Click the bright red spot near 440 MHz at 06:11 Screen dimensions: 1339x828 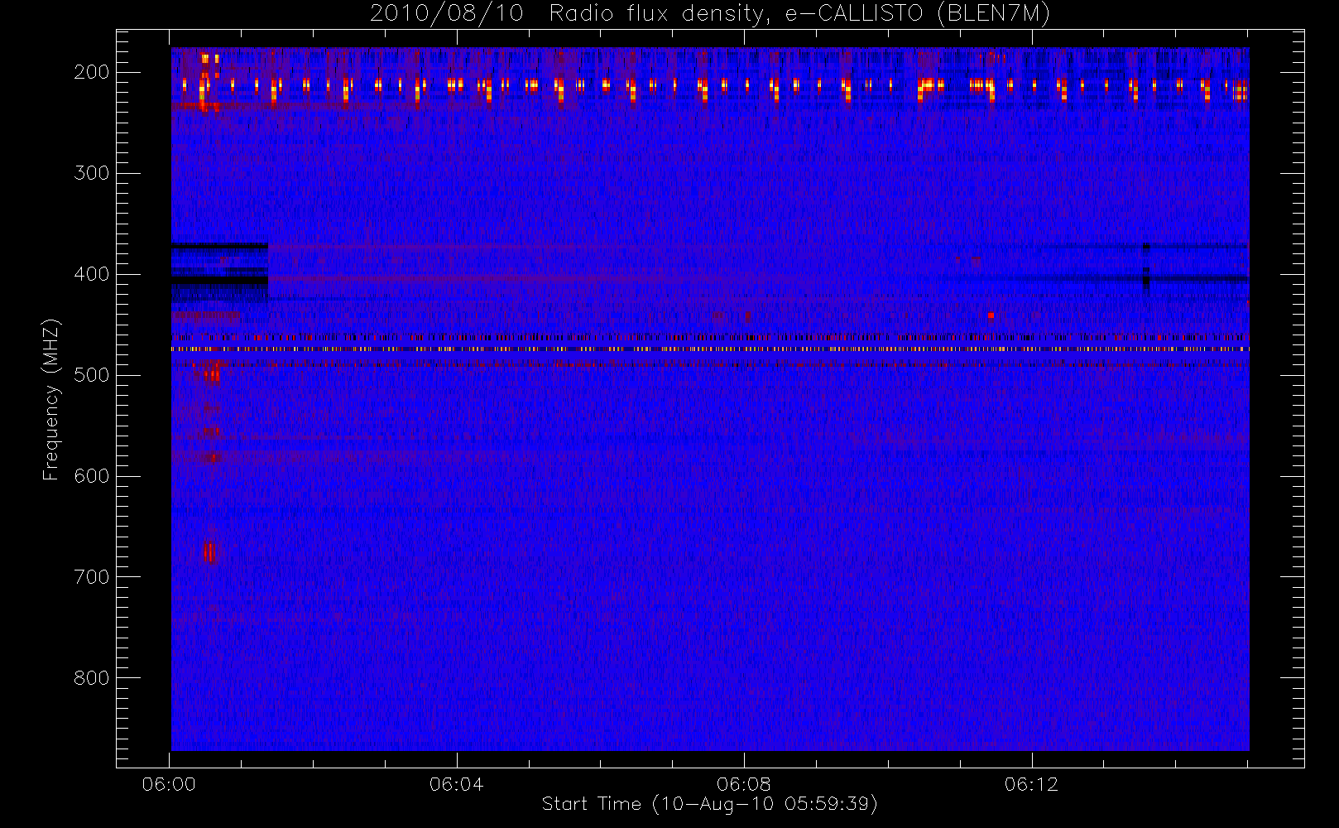[991, 315]
